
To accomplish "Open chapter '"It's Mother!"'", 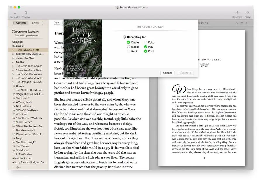I will [x=28, y=150].
